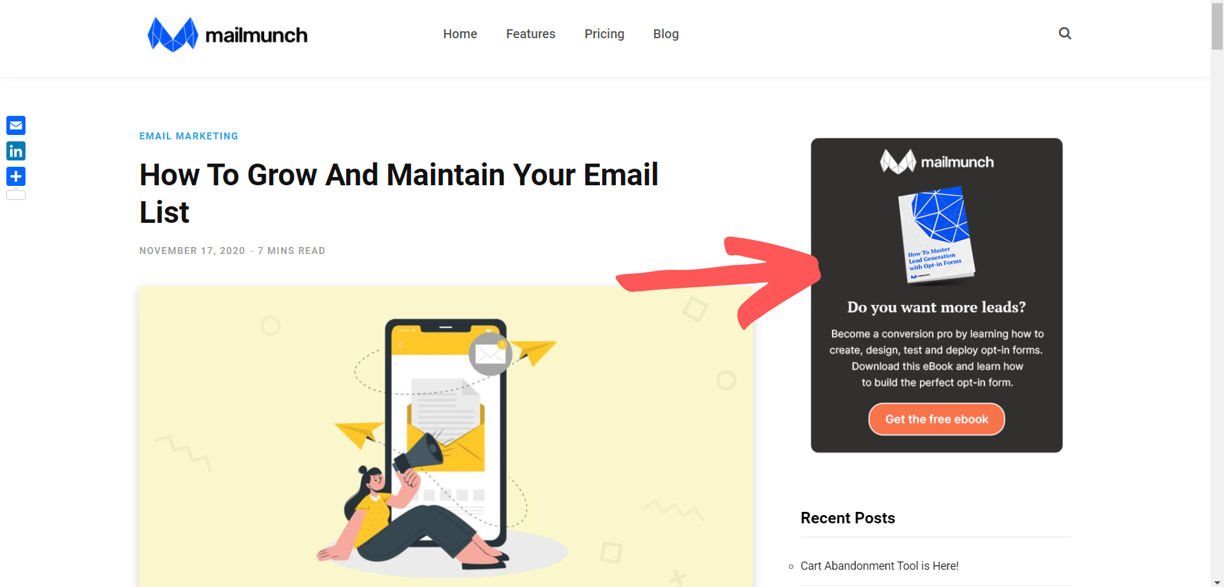Click the article title heading
Screen dimensions: 1224x587
click(399, 193)
